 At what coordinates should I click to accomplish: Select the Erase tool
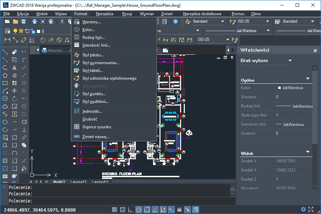click(15, 52)
